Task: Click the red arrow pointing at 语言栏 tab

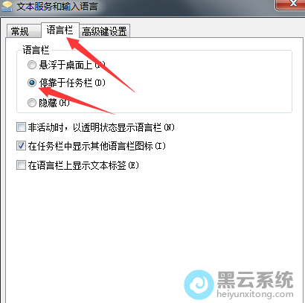Action: pyautogui.click(x=100, y=64)
